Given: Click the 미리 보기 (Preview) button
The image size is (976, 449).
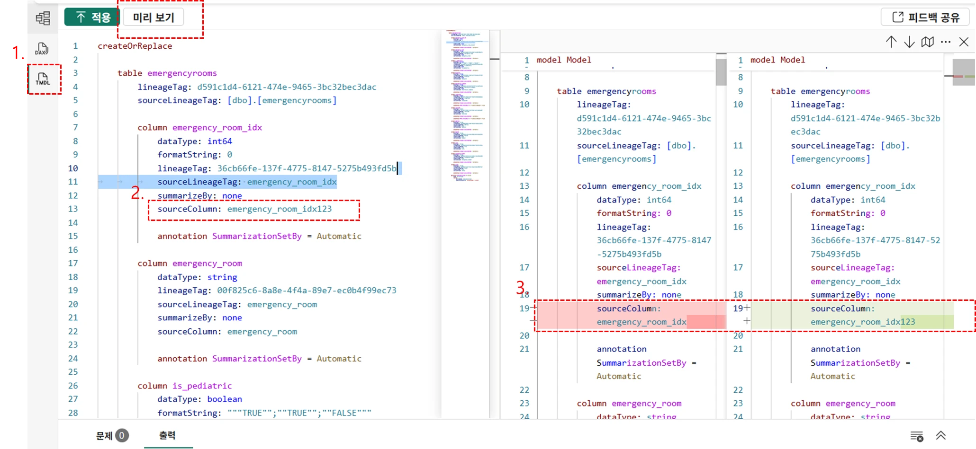Looking at the screenshot, I should 154,18.
